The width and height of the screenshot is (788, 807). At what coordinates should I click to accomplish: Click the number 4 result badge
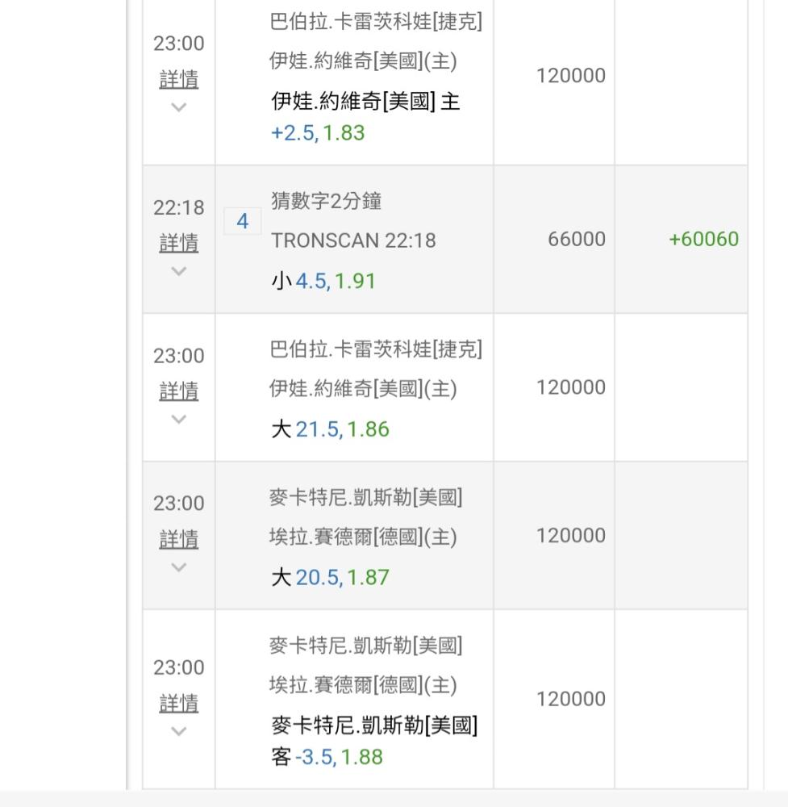click(242, 221)
